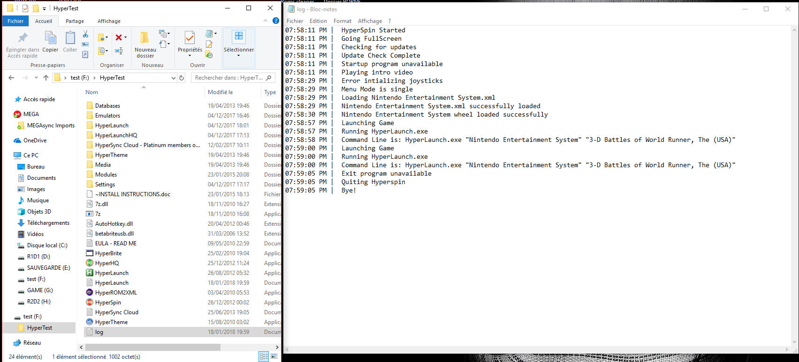The height and width of the screenshot is (362, 799).
Task: Open the address bar history dropdown arrow
Action: pyautogui.click(x=174, y=78)
